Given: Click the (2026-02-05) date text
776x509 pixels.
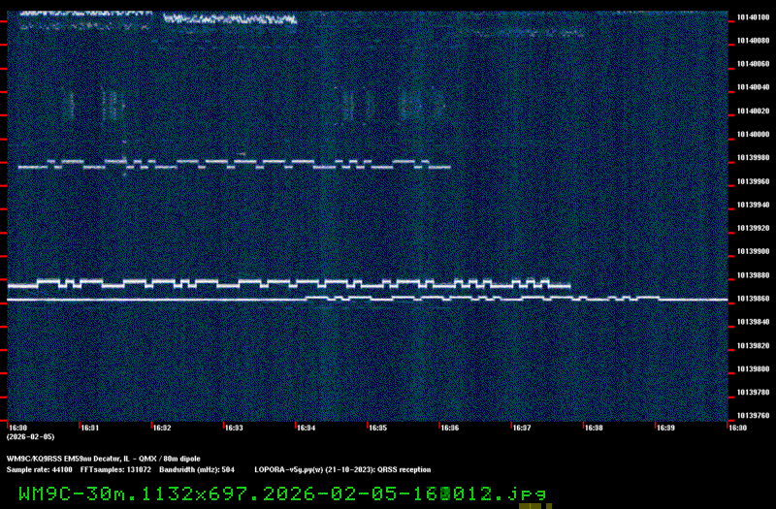Looking at the screenshot, I should pyautogui.click(x=24, y=437).
